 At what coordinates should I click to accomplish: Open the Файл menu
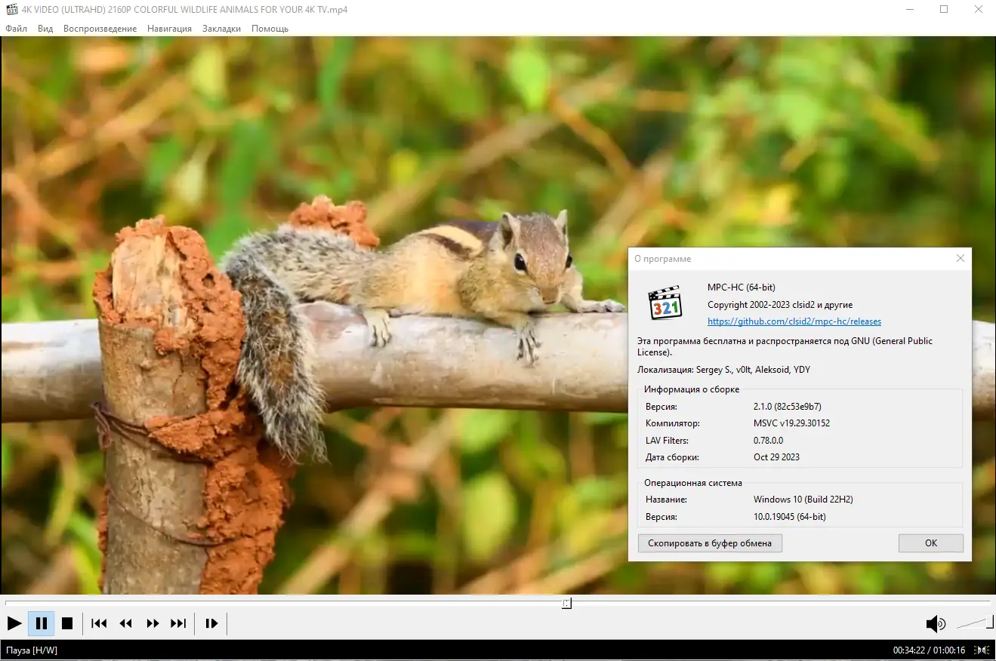click(17, 29)
